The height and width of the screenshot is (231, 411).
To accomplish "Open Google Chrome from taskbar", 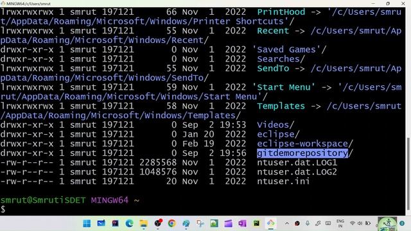I will 171,223.
